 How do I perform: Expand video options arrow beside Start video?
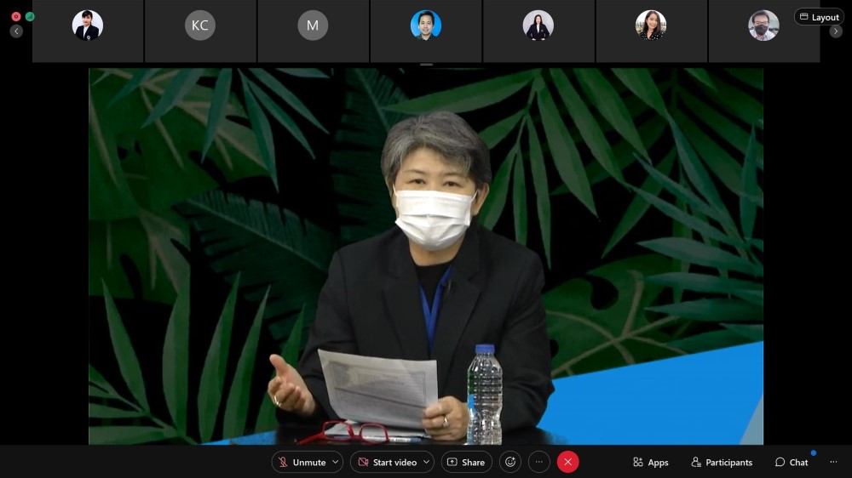426,462
